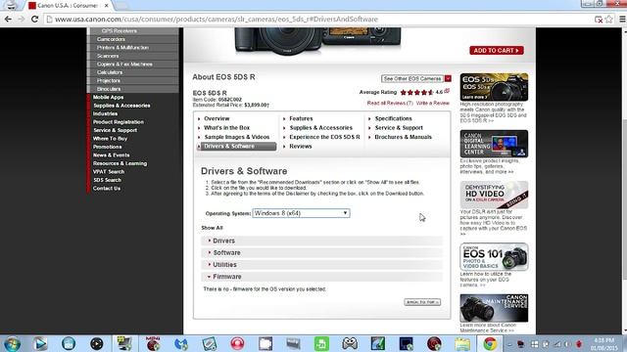627x352 pixels.
Task: Click the EOS 5DS promo thumbnail
Action: coord(494,87)
